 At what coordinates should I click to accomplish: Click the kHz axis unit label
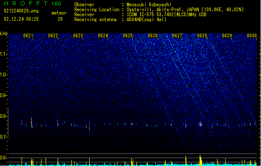(4, 34)
